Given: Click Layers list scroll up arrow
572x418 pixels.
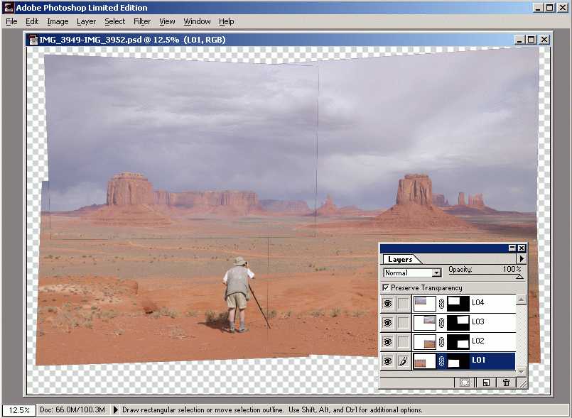Looking at the screenshot, I should click(522, 299).
